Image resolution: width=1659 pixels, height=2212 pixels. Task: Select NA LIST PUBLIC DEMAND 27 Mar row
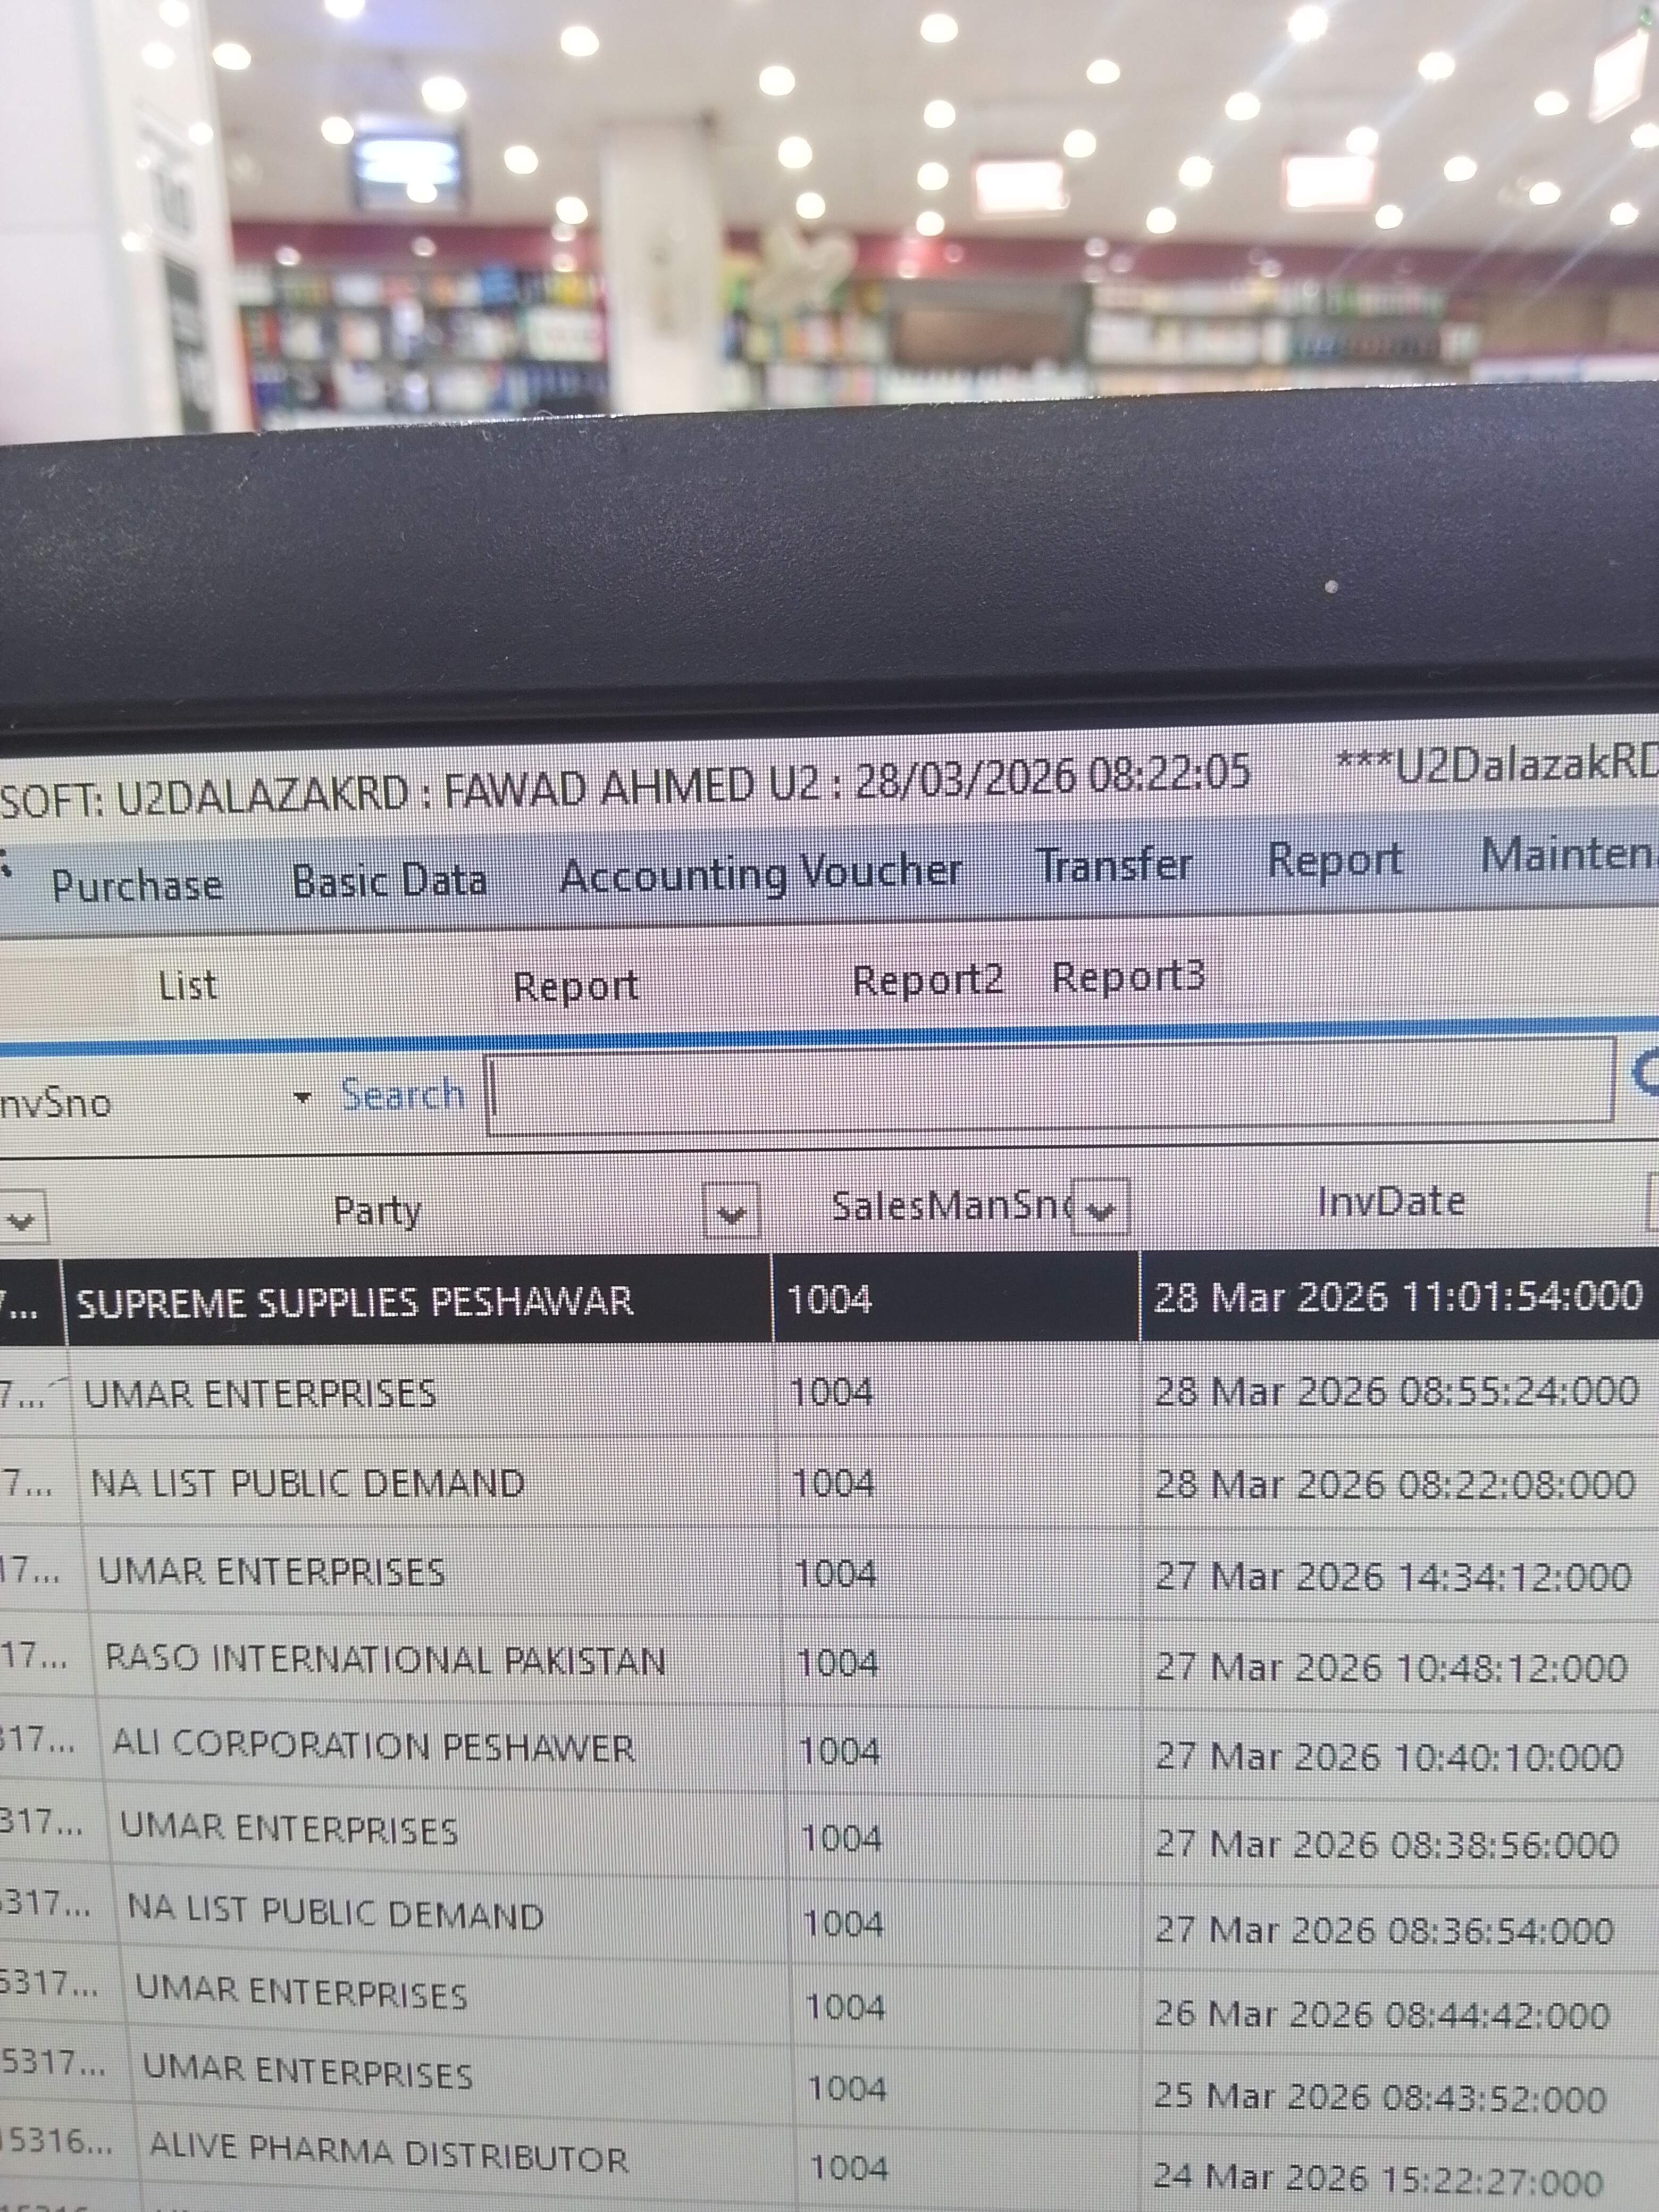830,1921
